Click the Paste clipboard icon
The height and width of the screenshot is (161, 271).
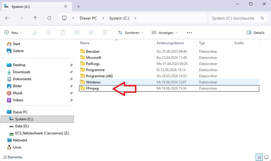click(x=63, y=32)
